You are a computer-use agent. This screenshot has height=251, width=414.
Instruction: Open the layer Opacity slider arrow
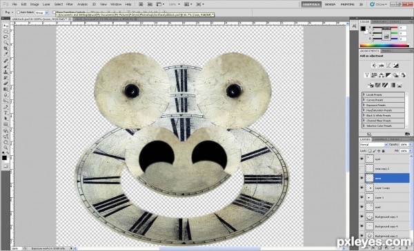pyautogui.click(x=410, y=145)
